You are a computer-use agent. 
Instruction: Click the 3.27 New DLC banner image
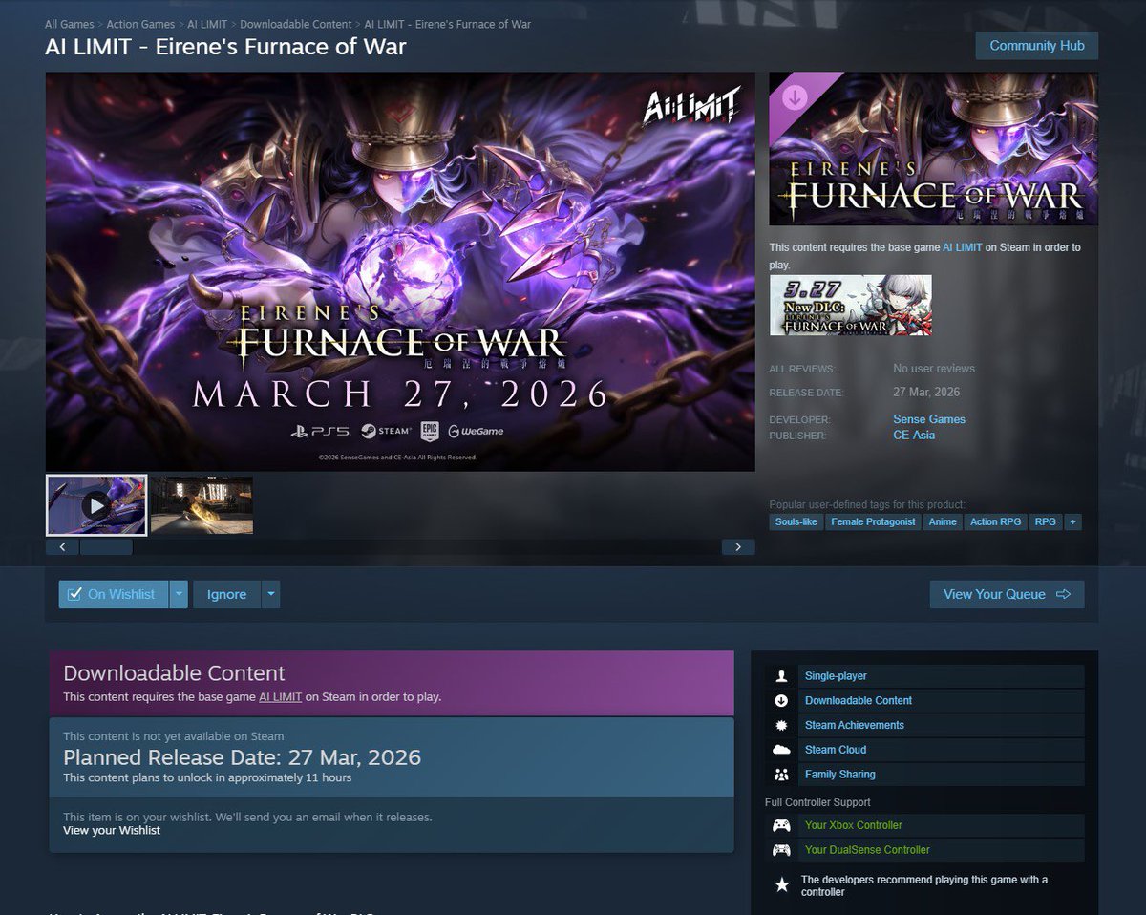[x=851, y=306]
